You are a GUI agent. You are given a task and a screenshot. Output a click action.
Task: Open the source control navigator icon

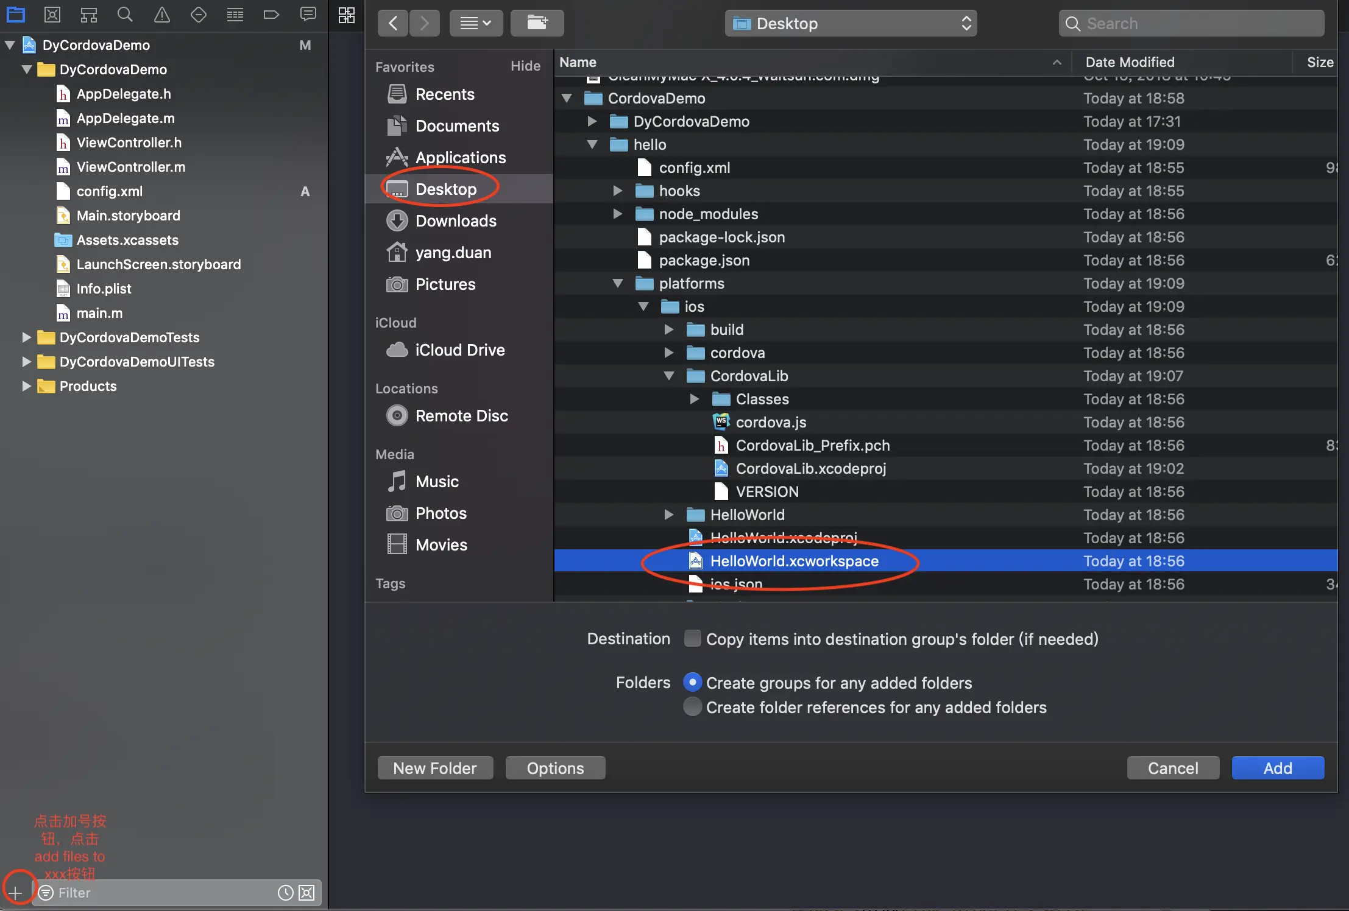pos(52,15)
